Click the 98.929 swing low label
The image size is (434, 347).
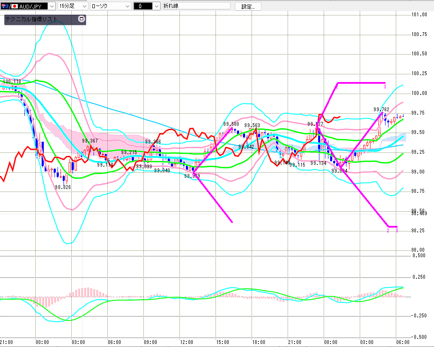[x=191, y=176]
